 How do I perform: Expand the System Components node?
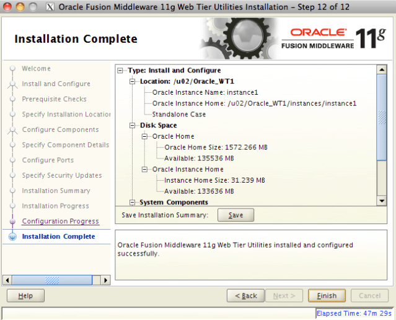coord(132,202)
